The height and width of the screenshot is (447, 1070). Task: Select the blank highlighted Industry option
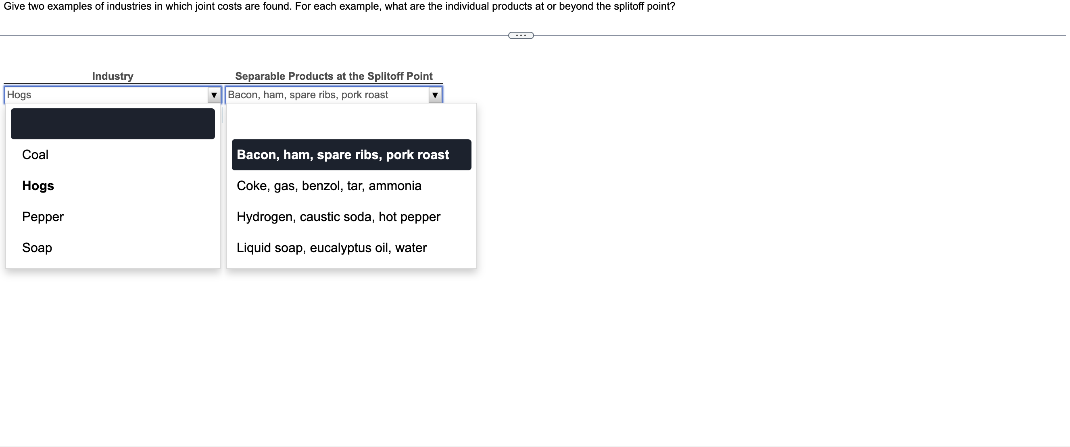pyautogui.click(x=113, y=124)
